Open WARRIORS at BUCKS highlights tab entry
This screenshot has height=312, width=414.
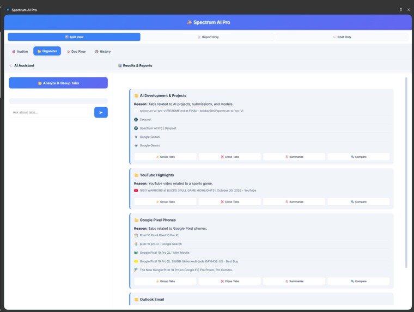click(198, 191)
